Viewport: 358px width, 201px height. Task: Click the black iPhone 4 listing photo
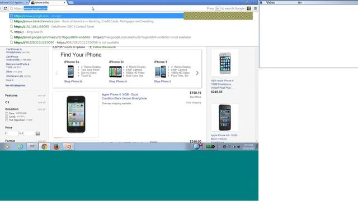tap(76, 114)
